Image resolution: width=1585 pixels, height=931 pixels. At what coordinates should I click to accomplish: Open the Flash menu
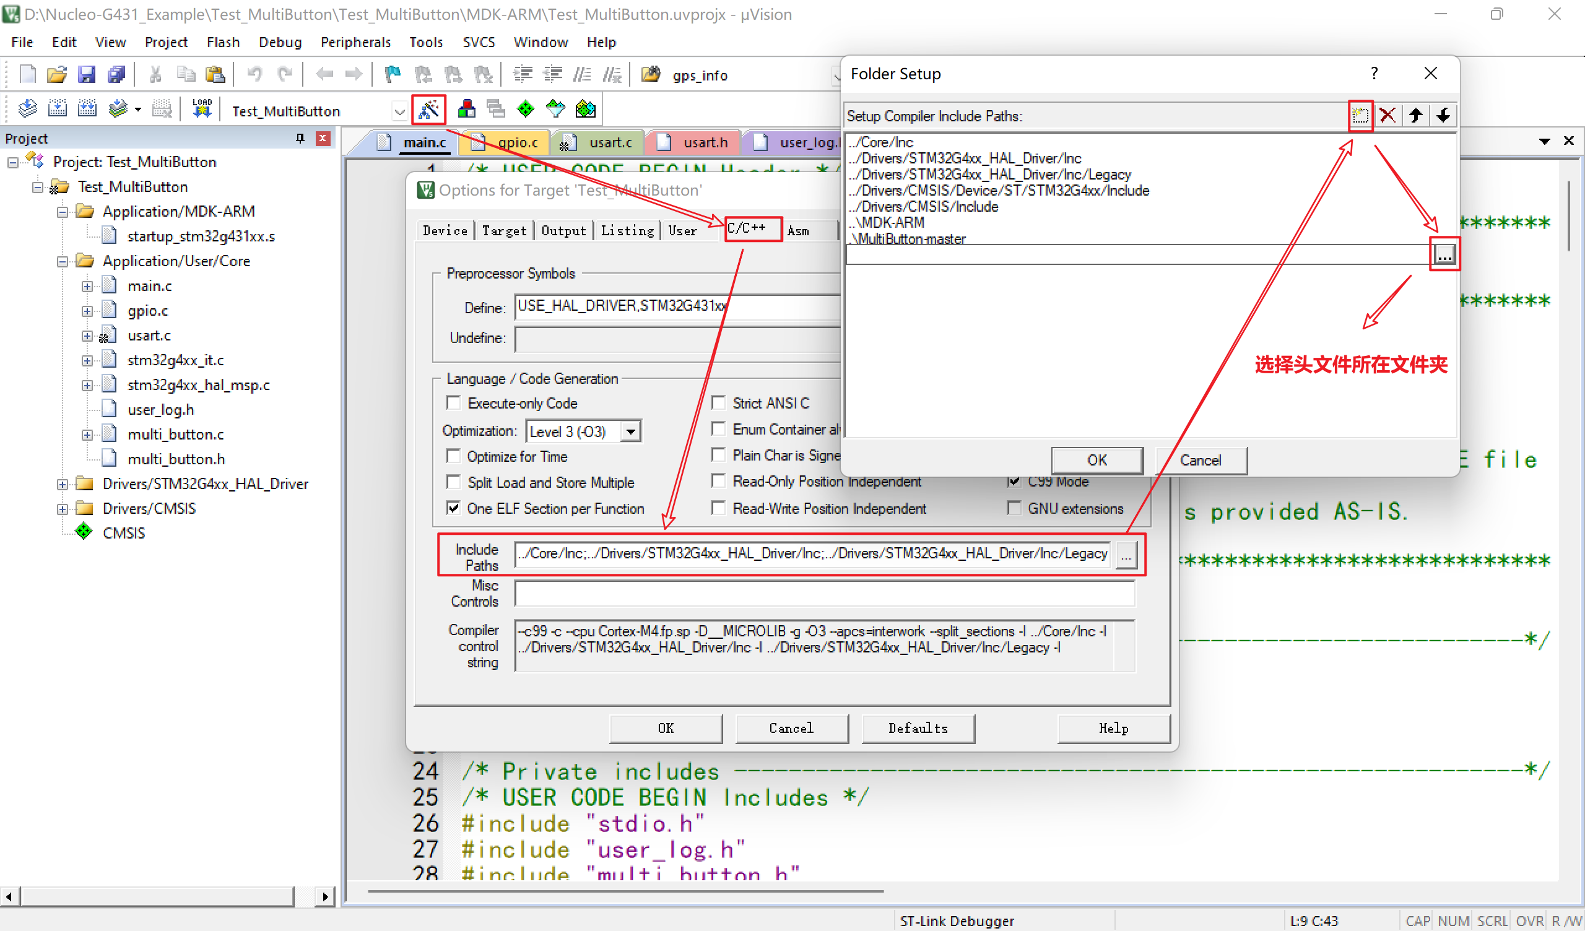224,42
